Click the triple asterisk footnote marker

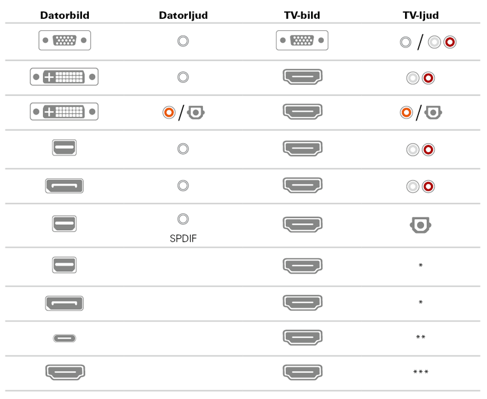point(421,373)
